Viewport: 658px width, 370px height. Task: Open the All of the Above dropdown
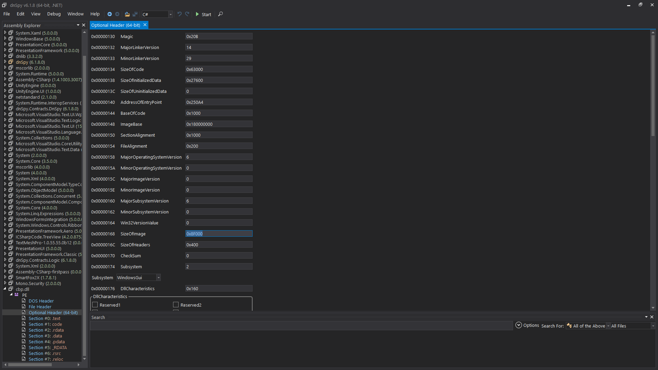(x=608, y=326)
